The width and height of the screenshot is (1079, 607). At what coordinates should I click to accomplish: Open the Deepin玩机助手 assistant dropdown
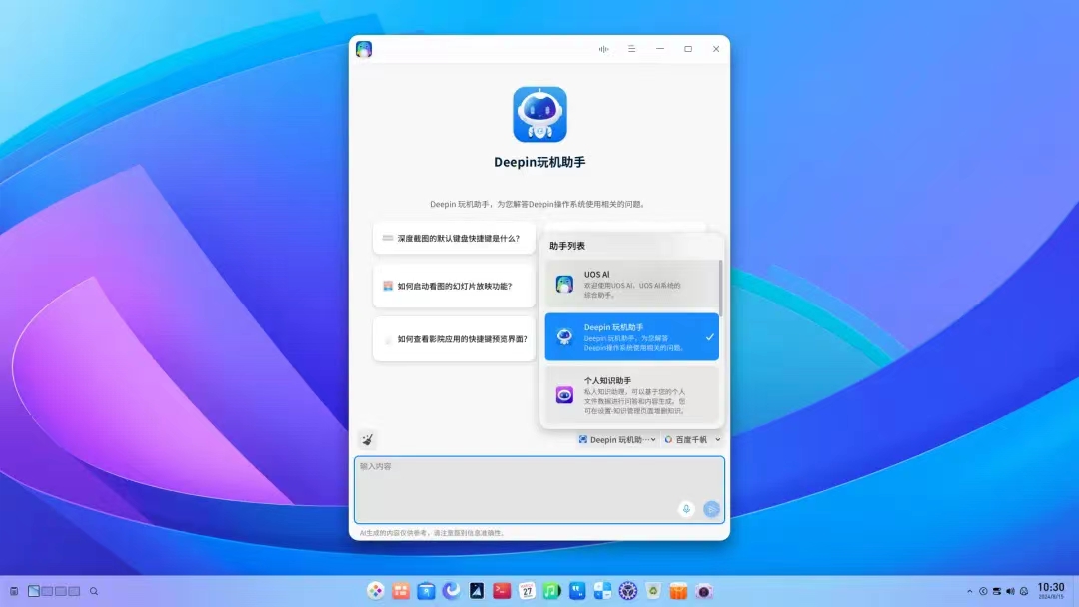[615, 439]
